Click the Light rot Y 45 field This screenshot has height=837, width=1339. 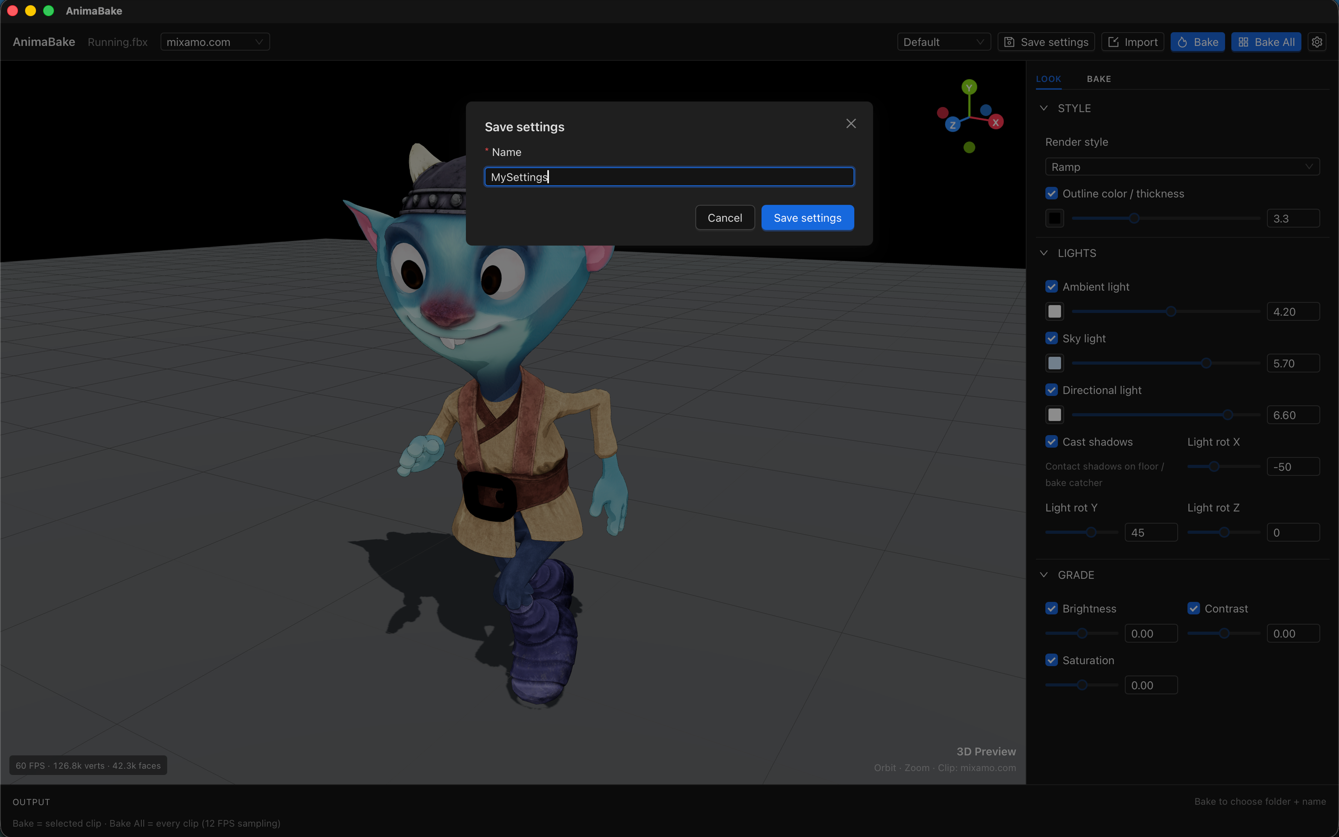tap(1151, 532)
